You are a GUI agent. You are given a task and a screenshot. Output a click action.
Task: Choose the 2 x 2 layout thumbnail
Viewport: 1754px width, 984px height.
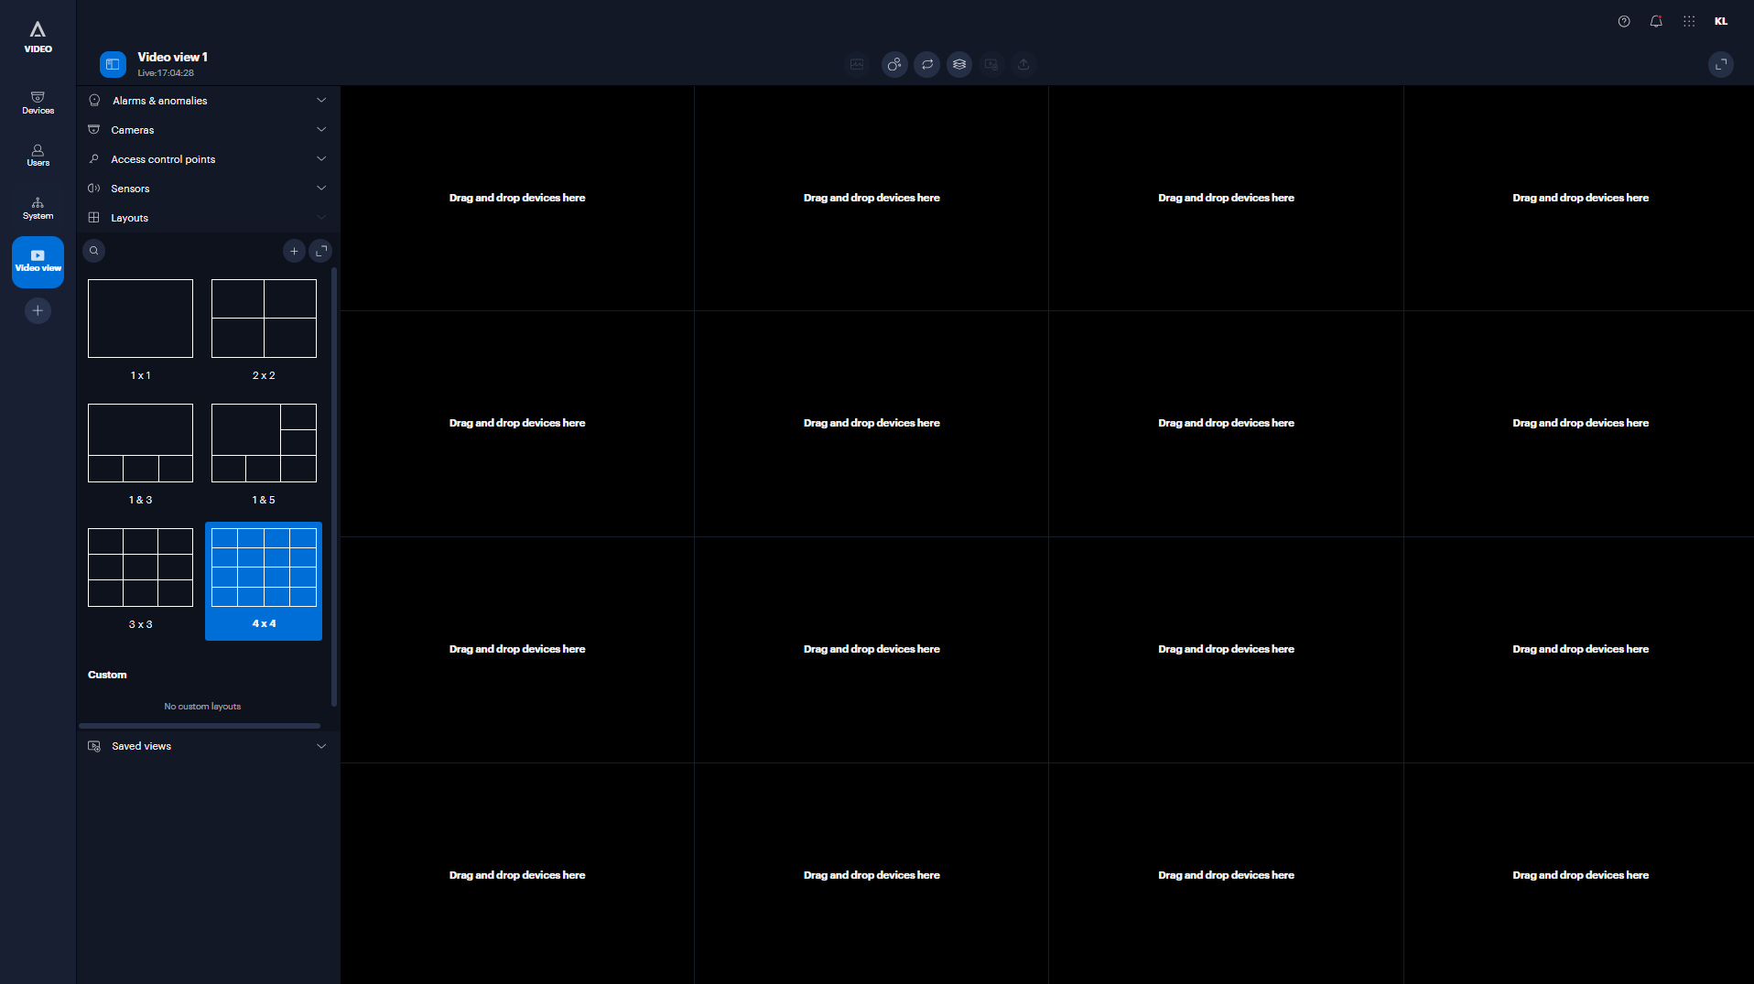point(264,319)
